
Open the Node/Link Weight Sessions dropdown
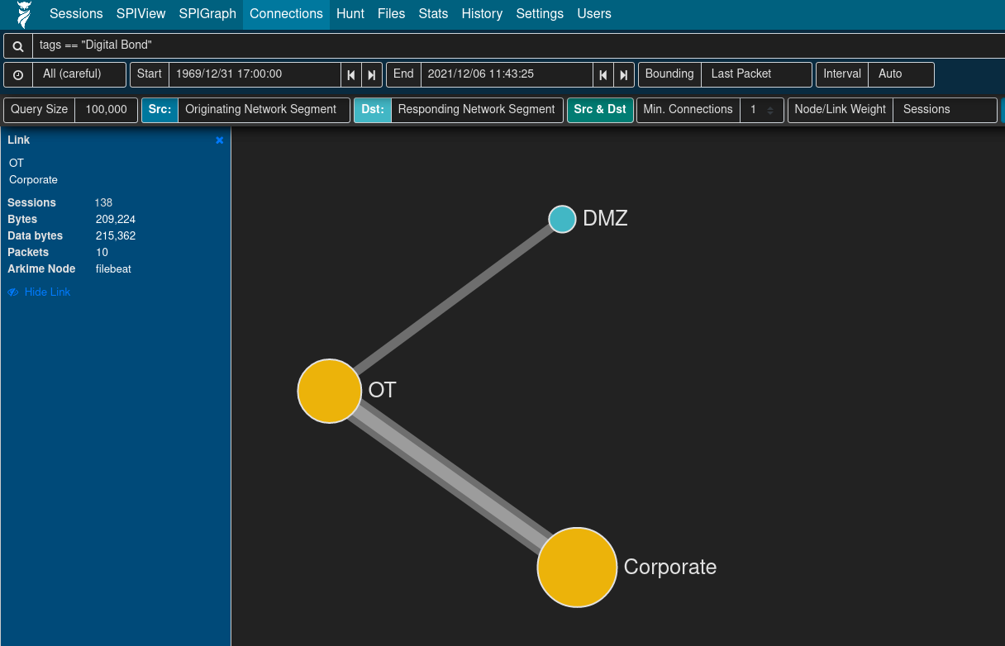945,110
